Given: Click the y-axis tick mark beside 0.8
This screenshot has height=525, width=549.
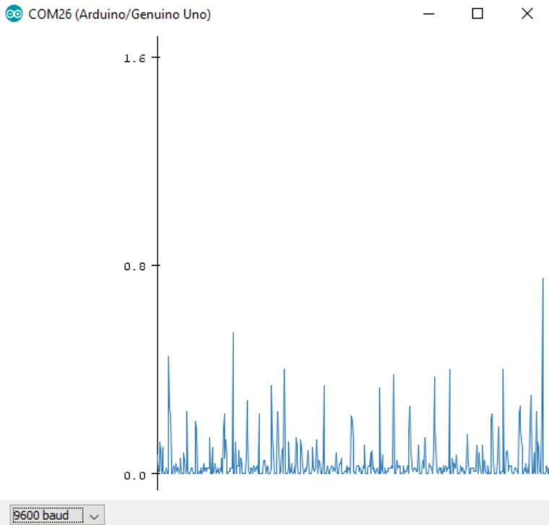Looking at the screenshot, I should [x=154, y=266].
